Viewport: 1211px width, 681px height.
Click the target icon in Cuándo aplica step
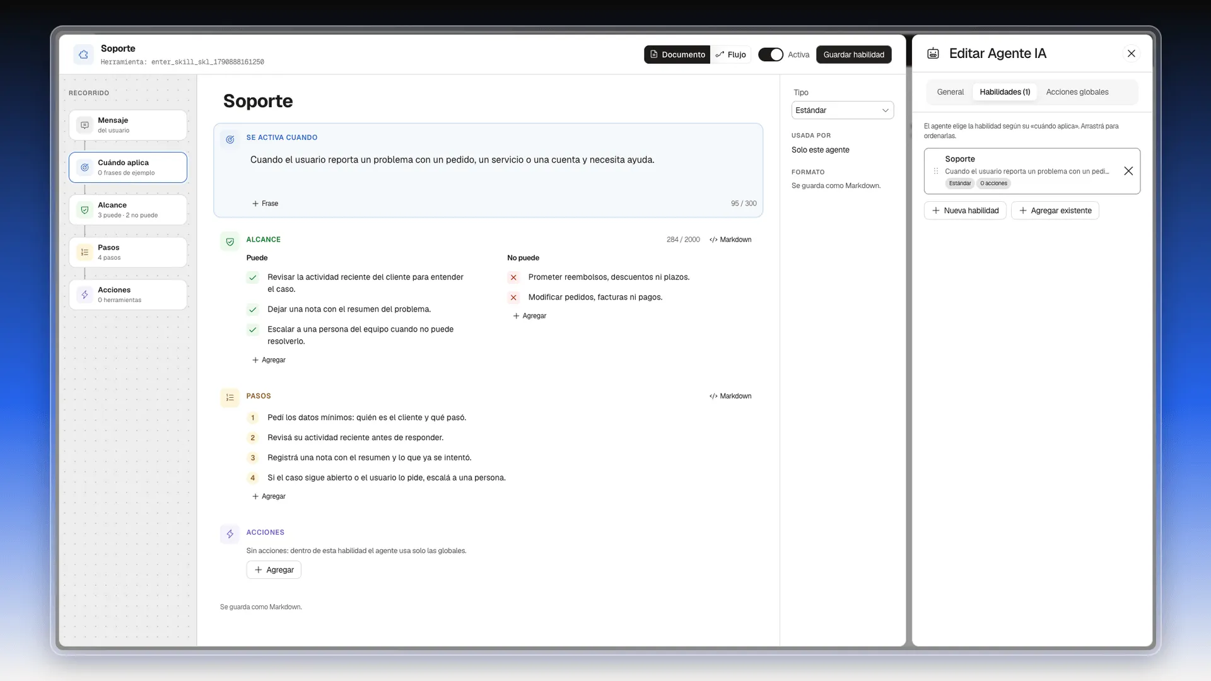pyautogui.click(x=85, y=167)
